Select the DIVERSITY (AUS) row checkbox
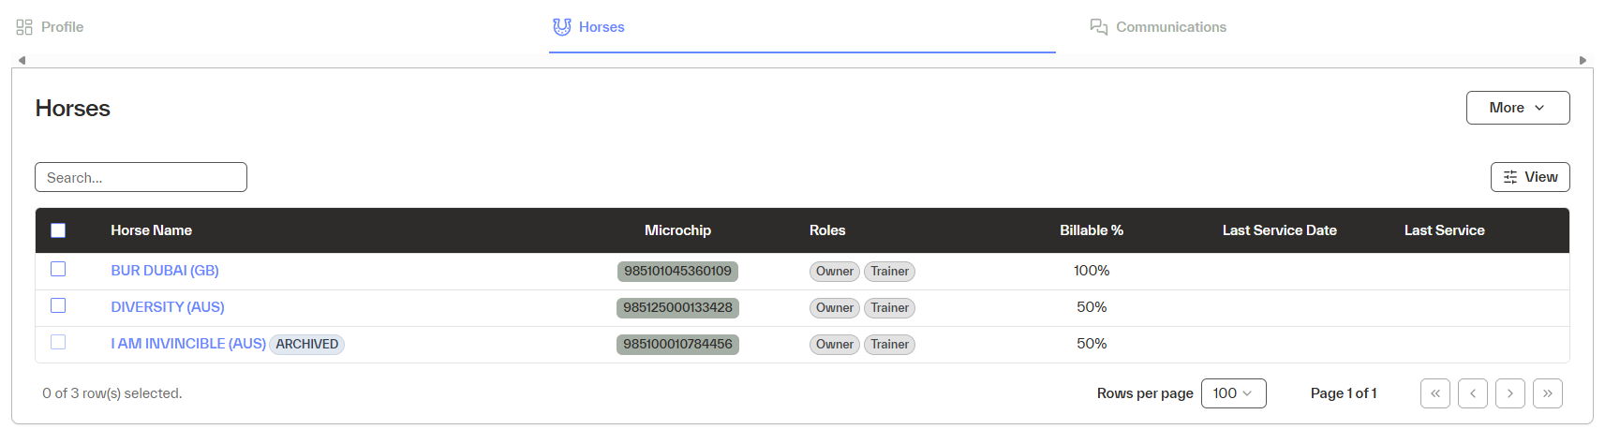 coord(58,306)
